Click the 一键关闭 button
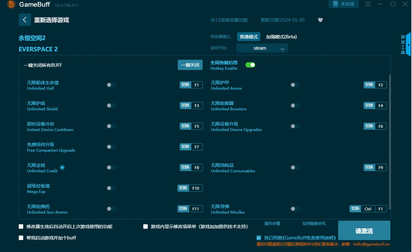Viewport: 412px width, 252px height. [190, 65]
